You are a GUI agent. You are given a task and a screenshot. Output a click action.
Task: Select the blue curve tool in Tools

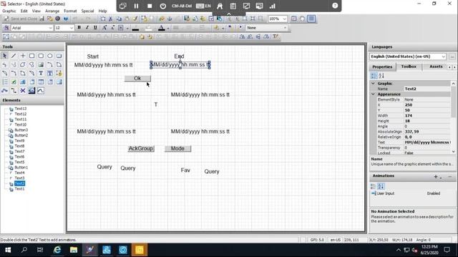pyautogui.click(x=4, y=91)
